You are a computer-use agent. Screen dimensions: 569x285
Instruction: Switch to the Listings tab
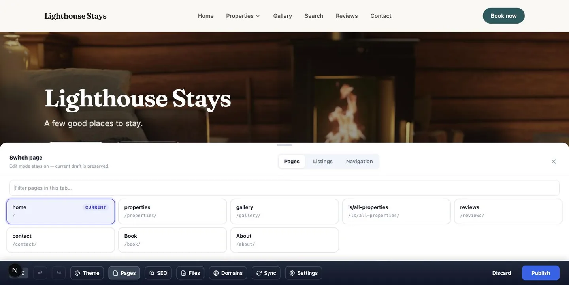point(323,161)
